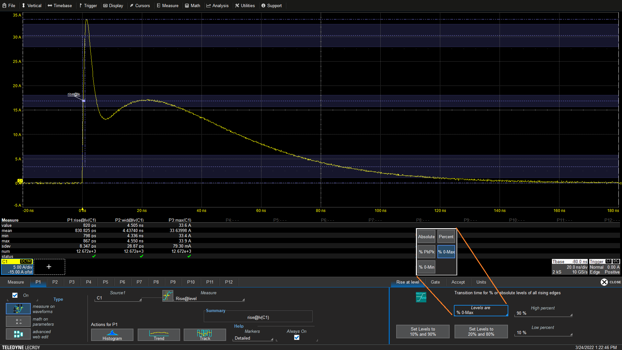Click the Rise@level measurement icon

click(167, 296)
